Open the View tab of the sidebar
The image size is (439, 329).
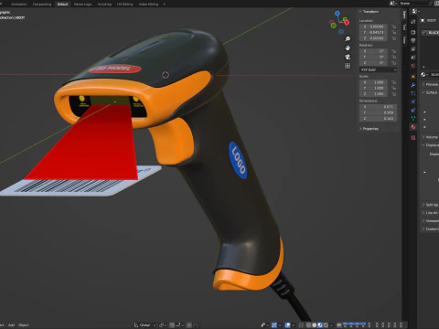404,39
